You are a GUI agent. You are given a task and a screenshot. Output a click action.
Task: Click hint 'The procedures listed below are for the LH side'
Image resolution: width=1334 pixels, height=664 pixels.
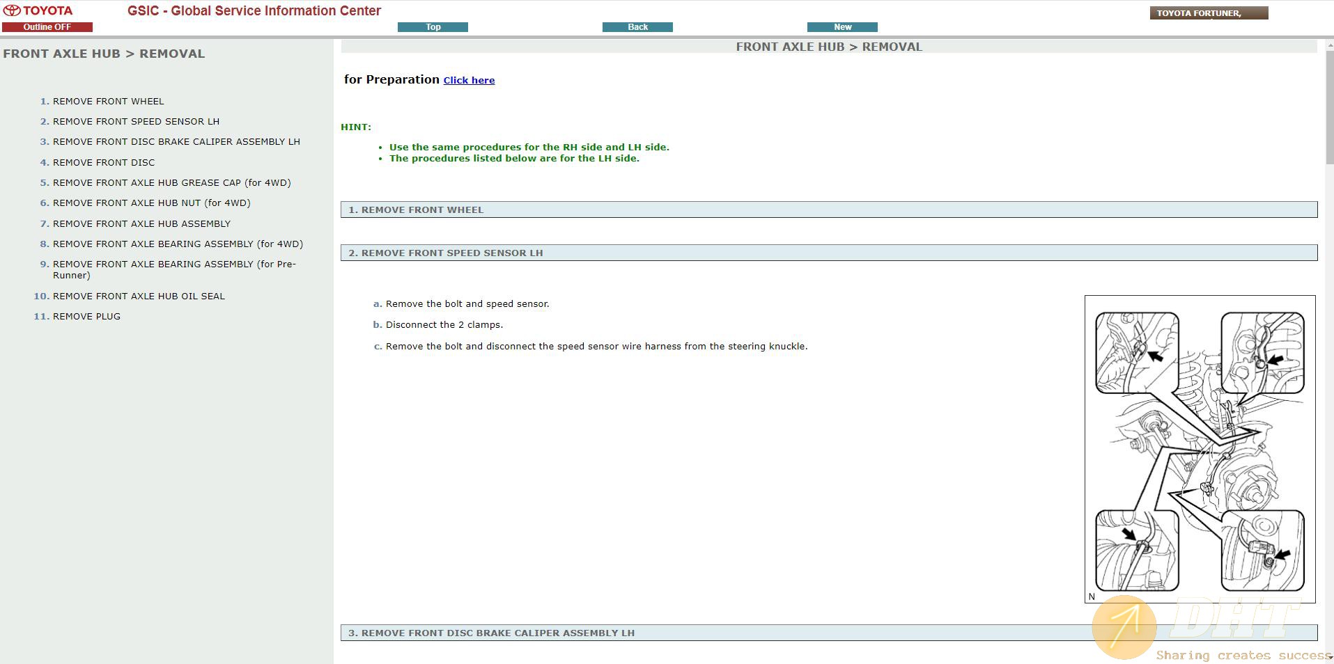tap(514, 158)
